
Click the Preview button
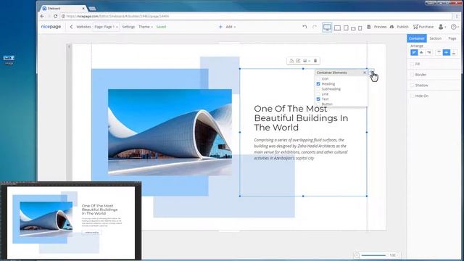(377, 27)
